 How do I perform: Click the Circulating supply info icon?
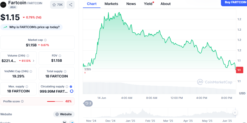[67, 87]
